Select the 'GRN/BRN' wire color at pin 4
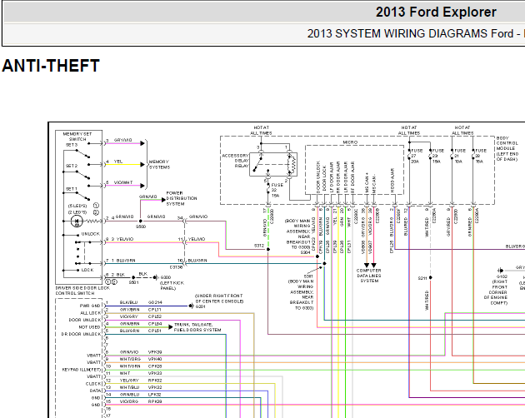The height and width of the screenshot is (418, 525). tap(129, 324)
